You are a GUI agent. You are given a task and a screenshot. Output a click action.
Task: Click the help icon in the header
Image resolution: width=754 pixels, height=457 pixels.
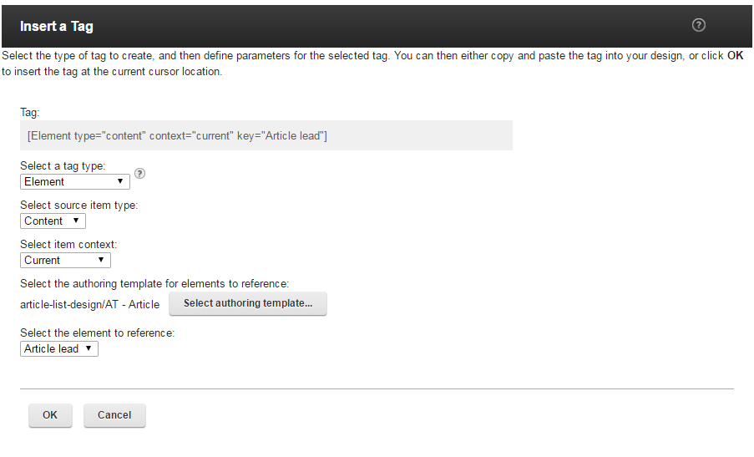[699, 25]
